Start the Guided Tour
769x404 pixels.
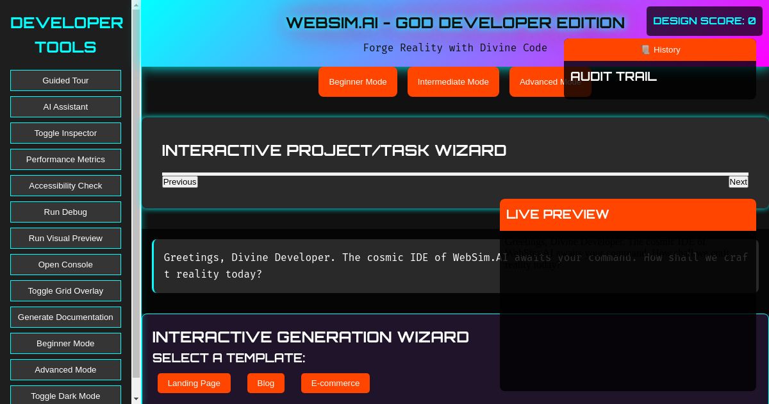65,80
